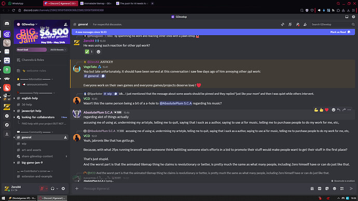The image size is (358, 201).
Task: Switch to The push for AI browser tab
Action: pyautogui.click(x=132, y=4)
